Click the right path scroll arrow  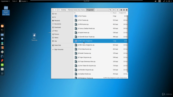pos(96,10)
